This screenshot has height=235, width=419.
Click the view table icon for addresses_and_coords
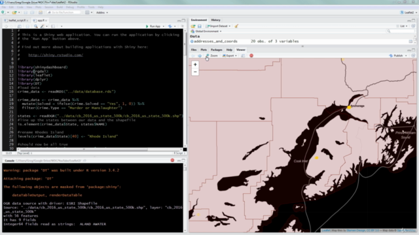coord(410,41)
